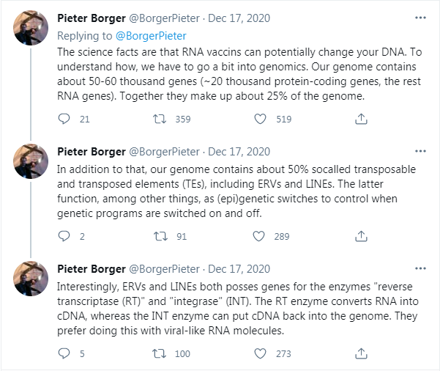
Task: Share the first tweet about genomics
Action: click(x=360, y=119)
